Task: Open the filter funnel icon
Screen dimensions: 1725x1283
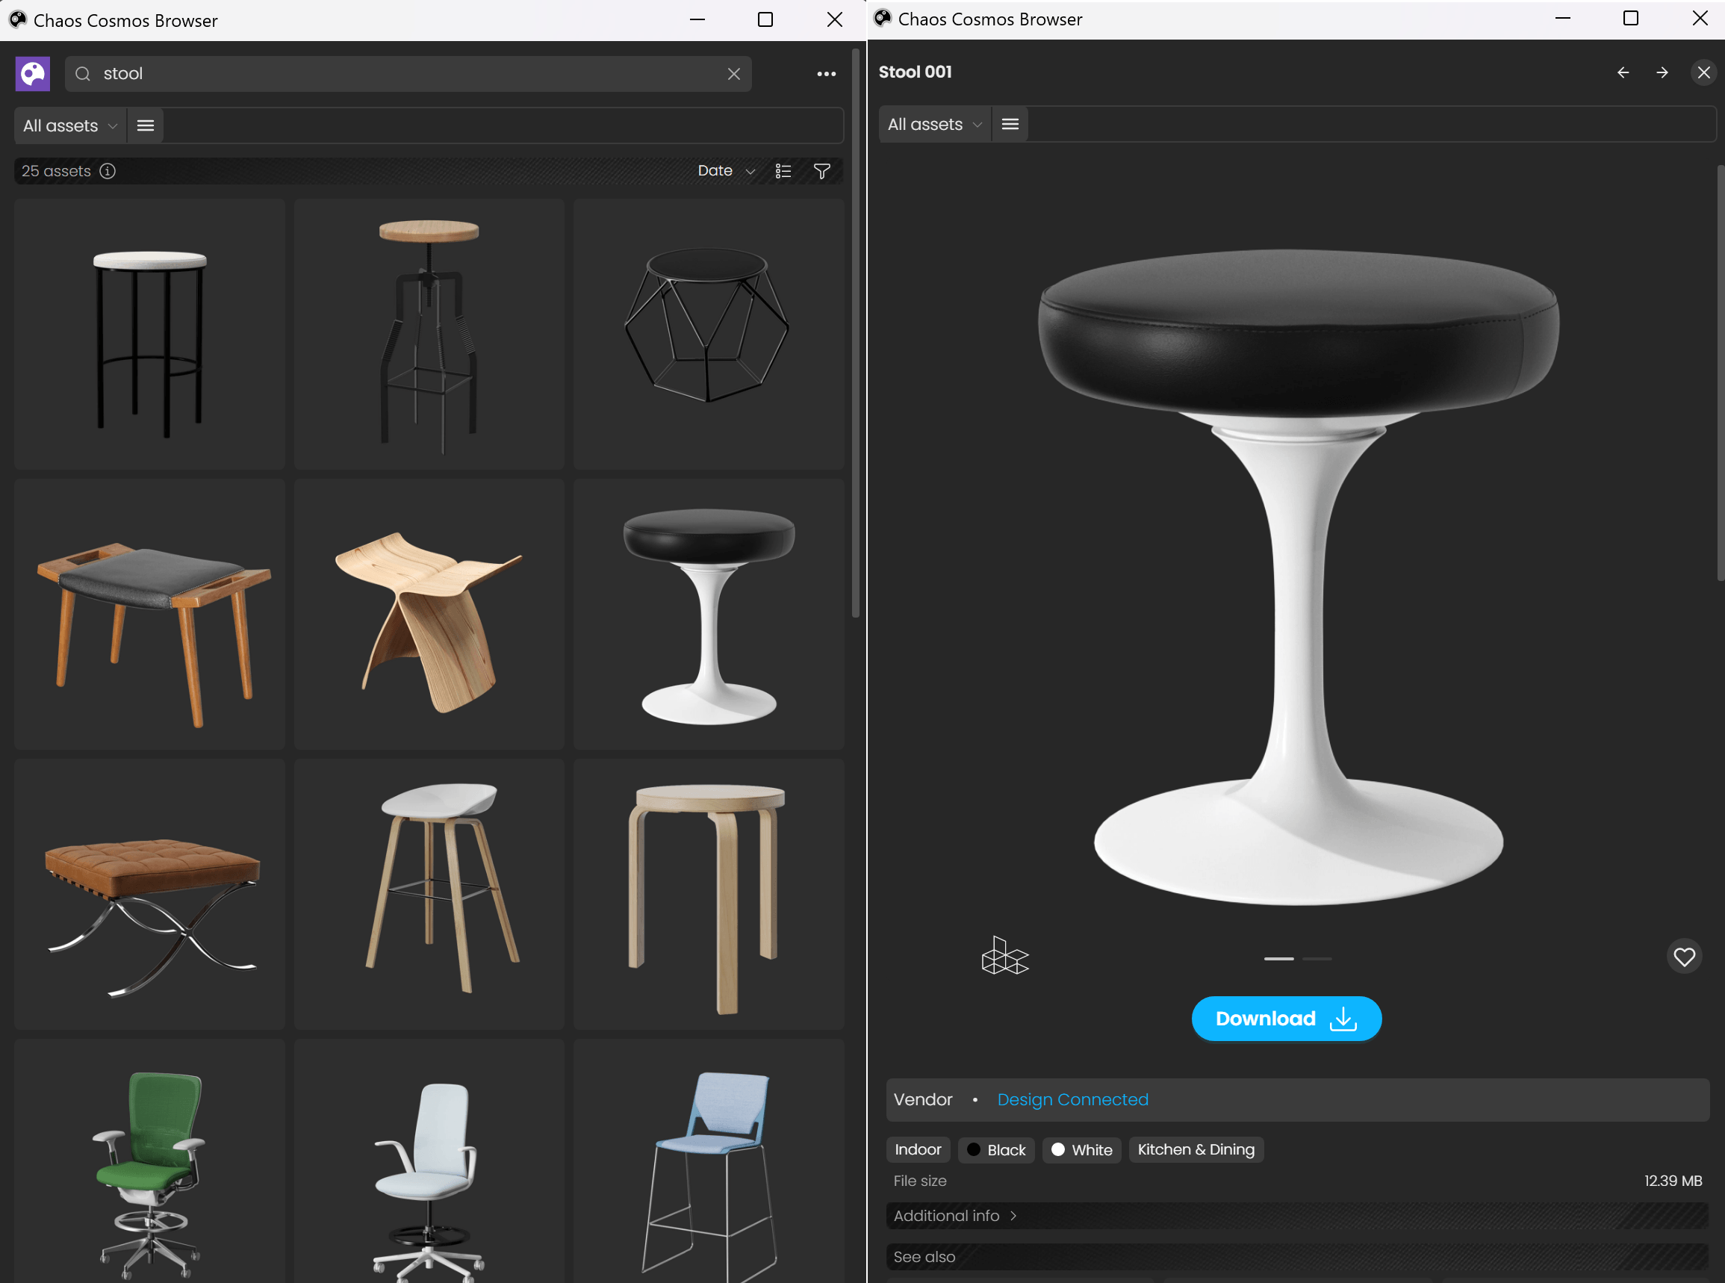Action: point(821,171)
